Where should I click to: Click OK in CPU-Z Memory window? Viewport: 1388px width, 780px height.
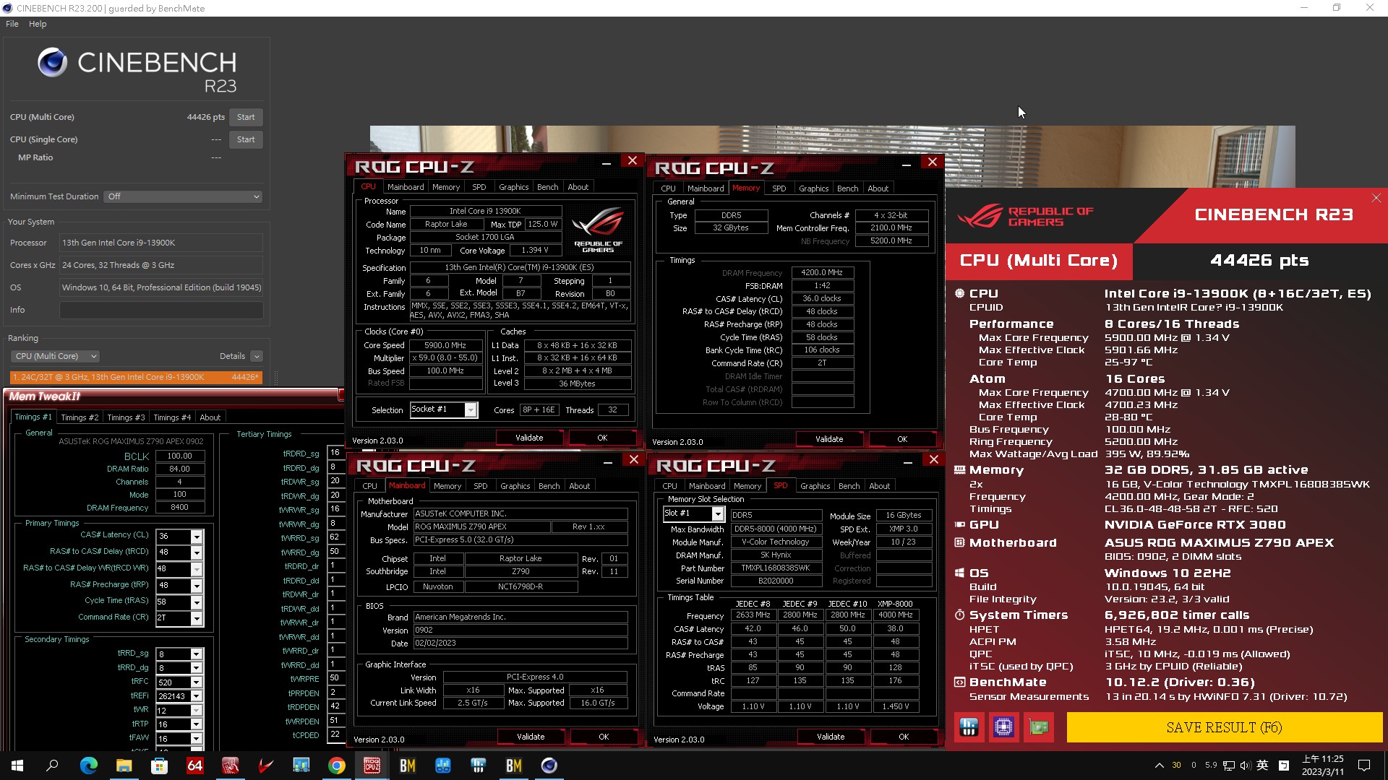click(x=902, y=439)
